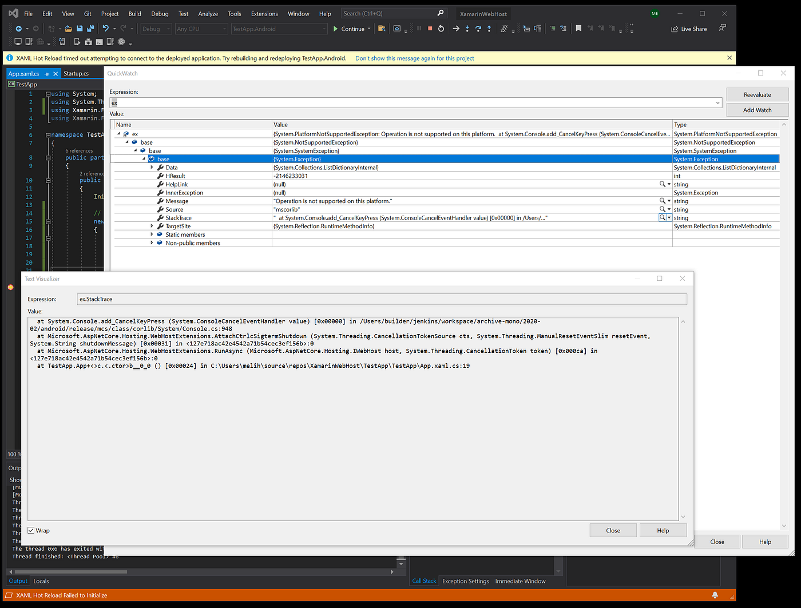Image resolution: width=801 pixels, height=608 pixels.
Task: Open the Any CPU platform dropdown
Action: pos(201,29)
